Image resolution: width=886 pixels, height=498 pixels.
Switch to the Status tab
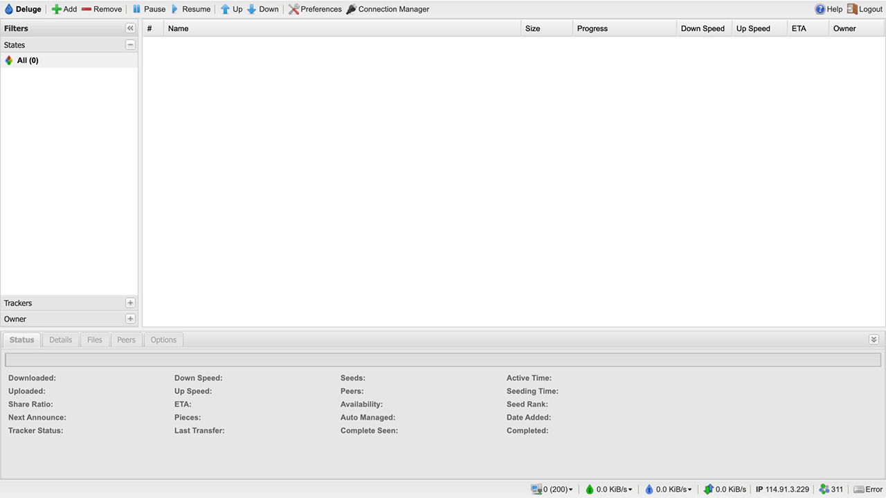tap(21, 340)
